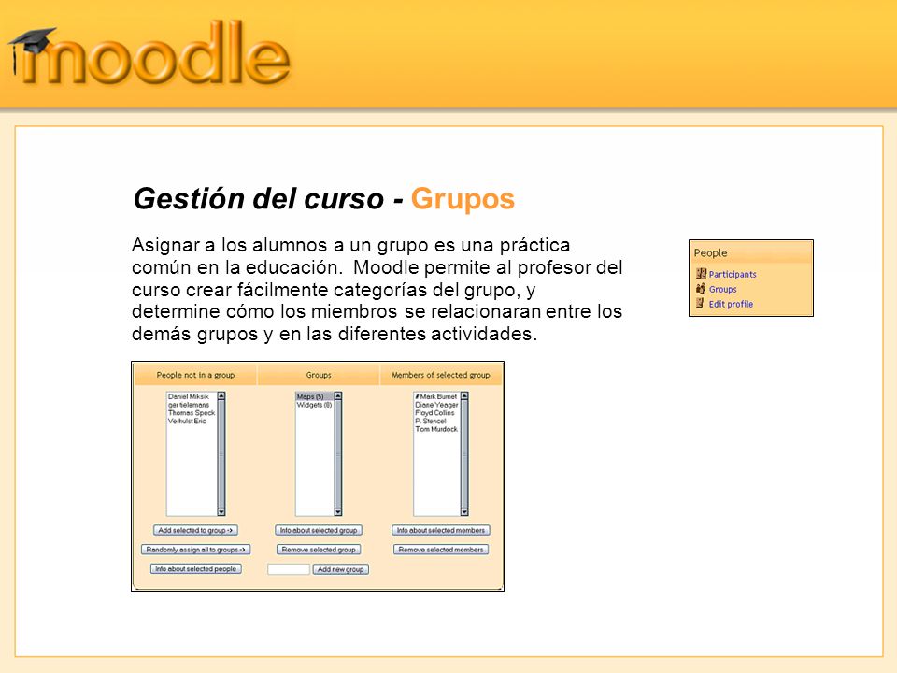Click the Edit profile icon
Viewport: 897px width, 673px height.
[x=700, y=303]
